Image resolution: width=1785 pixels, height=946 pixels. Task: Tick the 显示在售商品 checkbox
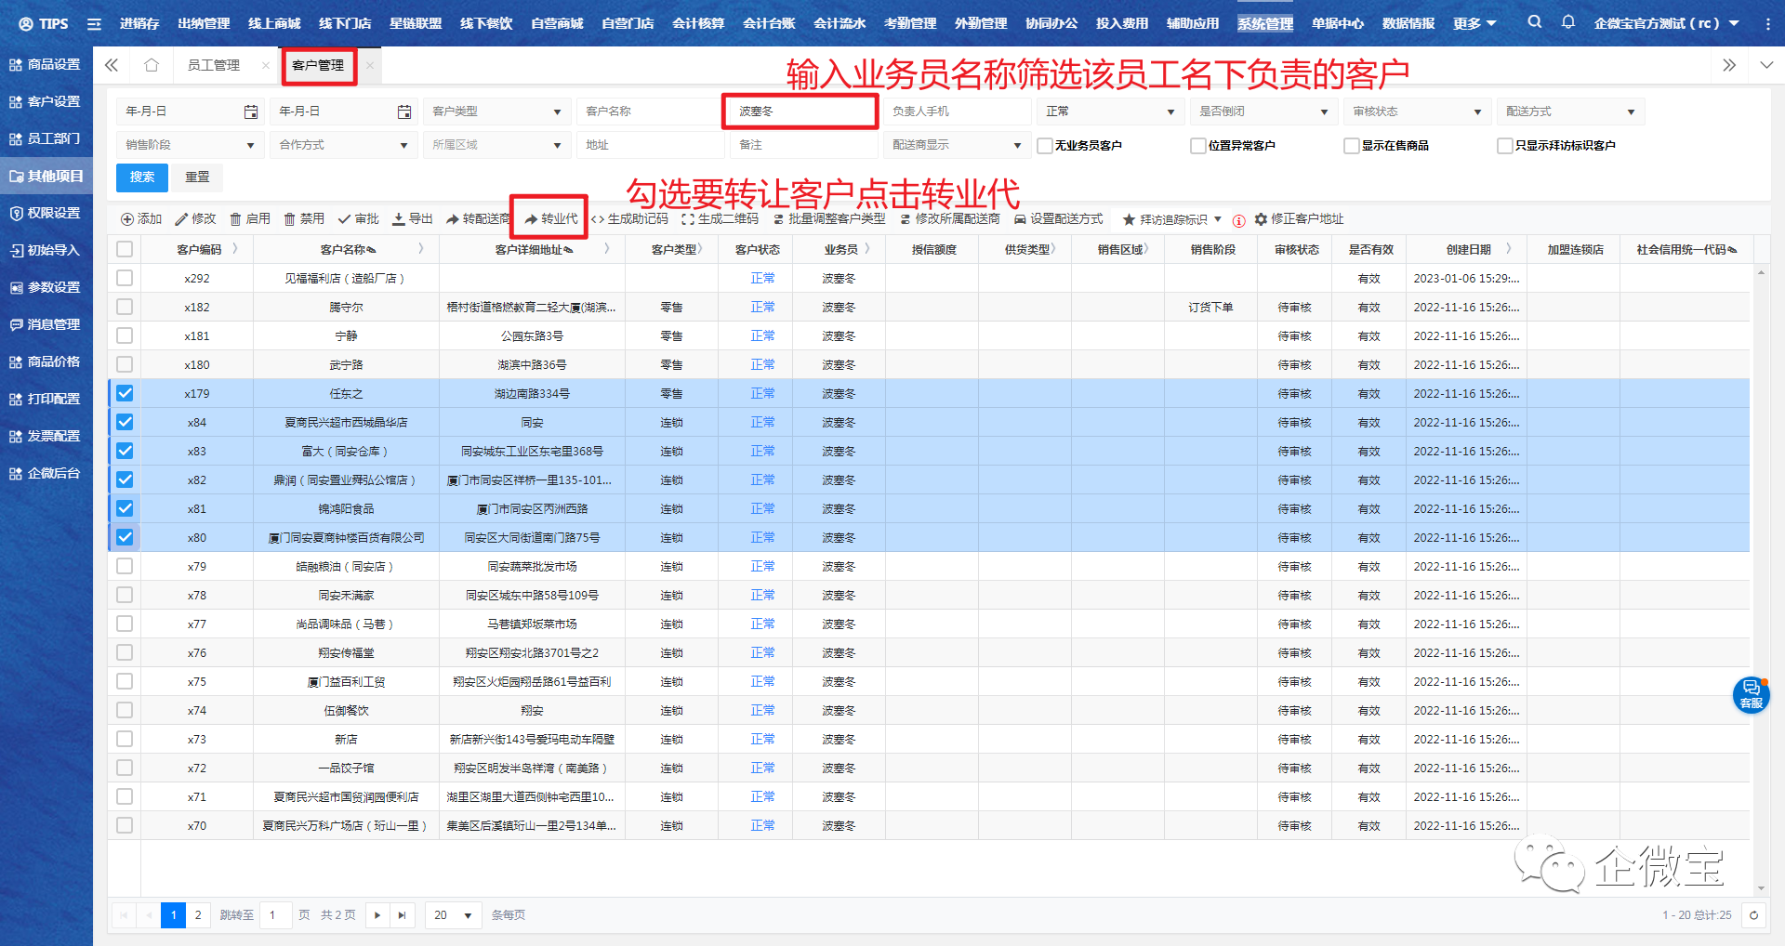click(x=1352, y=146)
